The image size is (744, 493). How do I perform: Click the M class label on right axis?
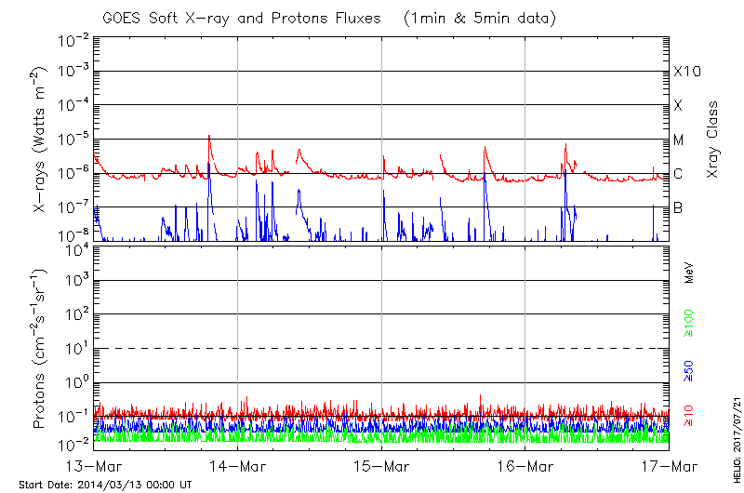[679, 140]
